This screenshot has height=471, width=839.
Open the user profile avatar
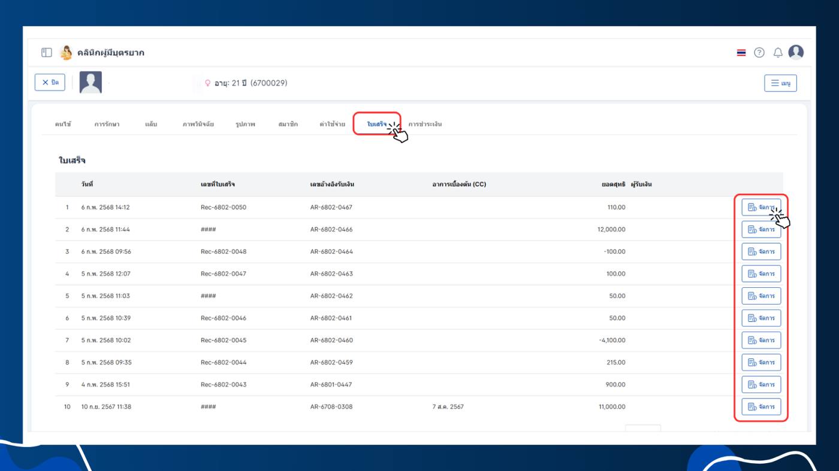[796, 52]
